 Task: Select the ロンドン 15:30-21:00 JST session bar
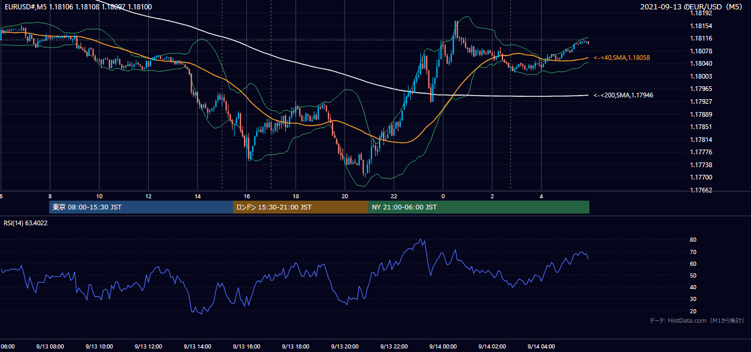[301, 207]
